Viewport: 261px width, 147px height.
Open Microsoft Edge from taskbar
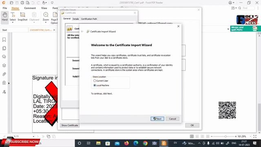click(x=136, y=143)
